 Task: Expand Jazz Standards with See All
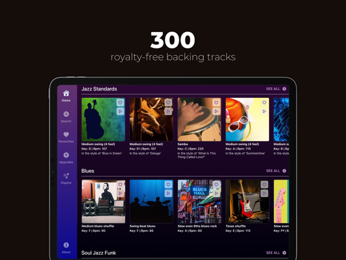[276, 89]
